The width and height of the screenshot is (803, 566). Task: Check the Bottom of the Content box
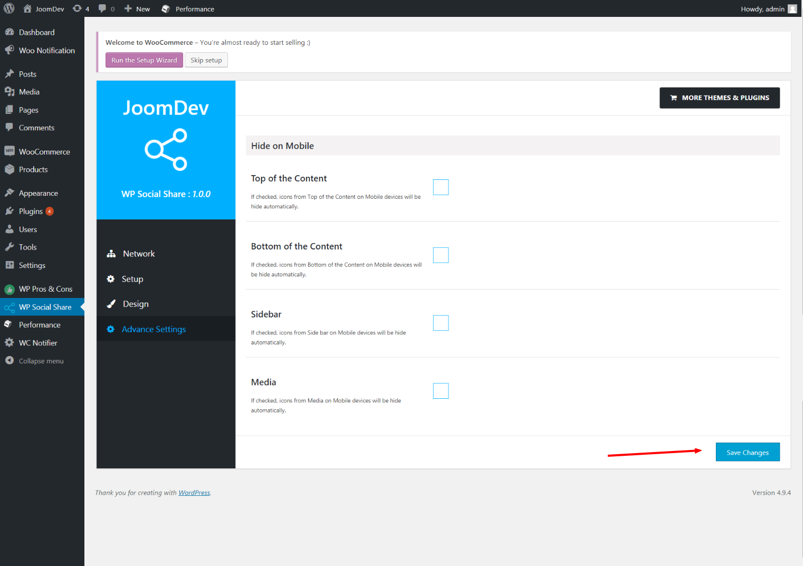pos(441,255)
